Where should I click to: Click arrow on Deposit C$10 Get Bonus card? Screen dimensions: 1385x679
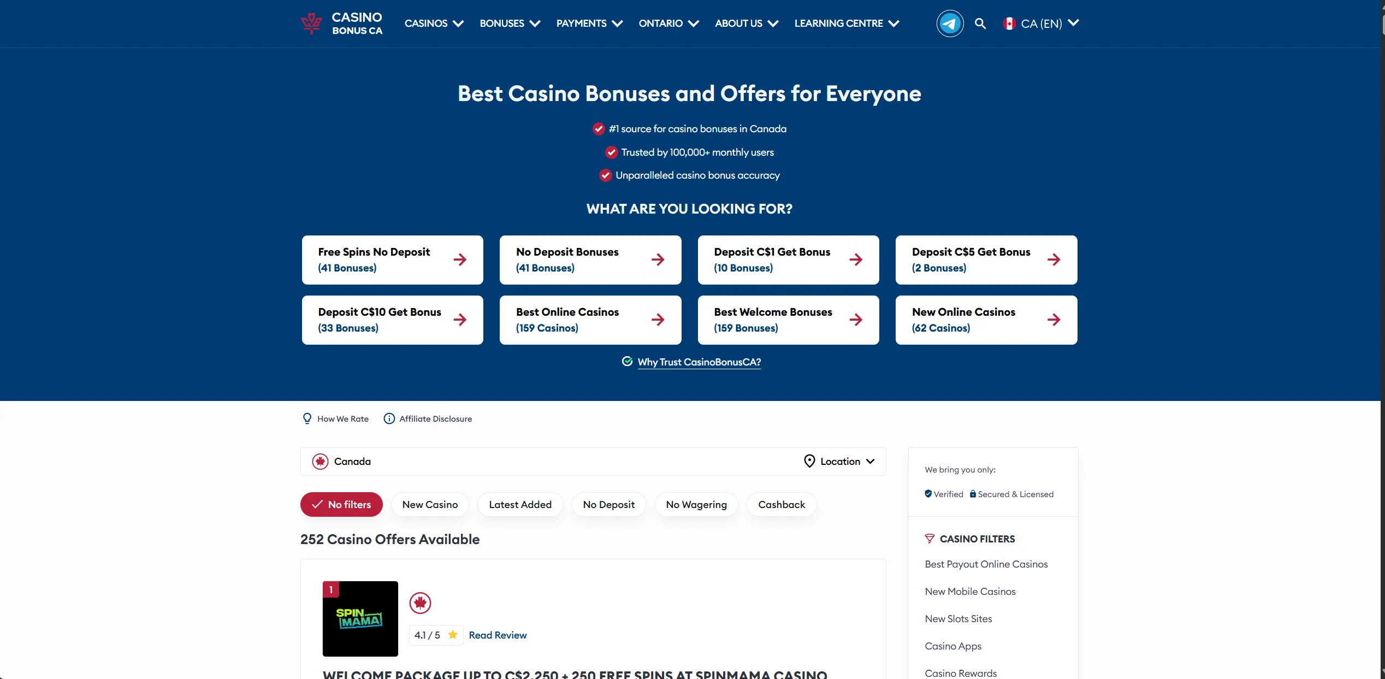click(x=460, y=320)
